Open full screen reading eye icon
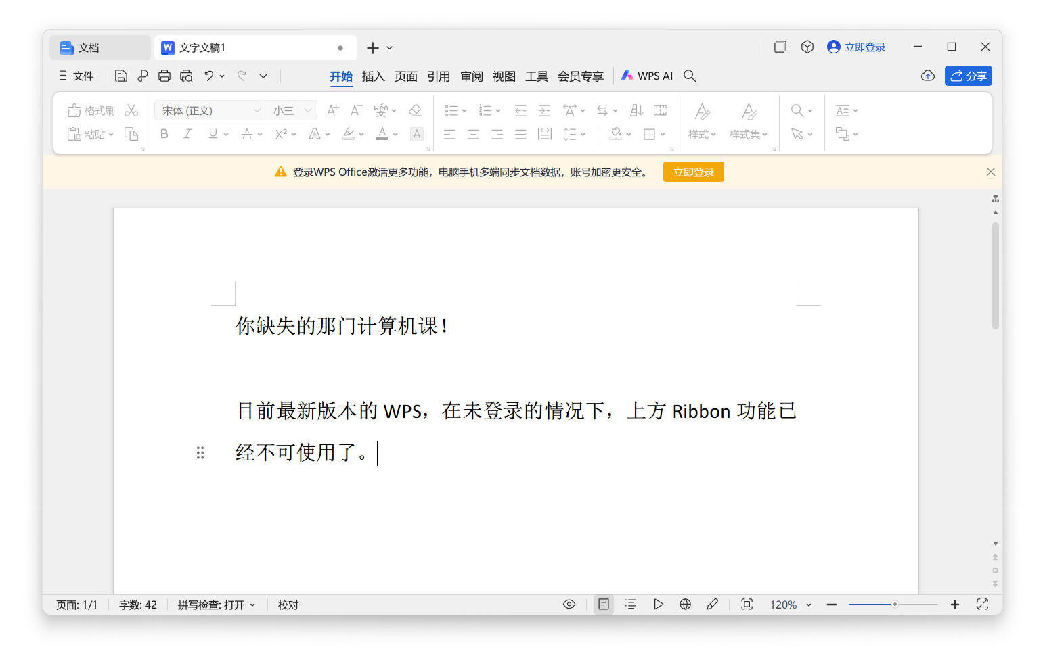The image size is (1045, 662). 569,604
